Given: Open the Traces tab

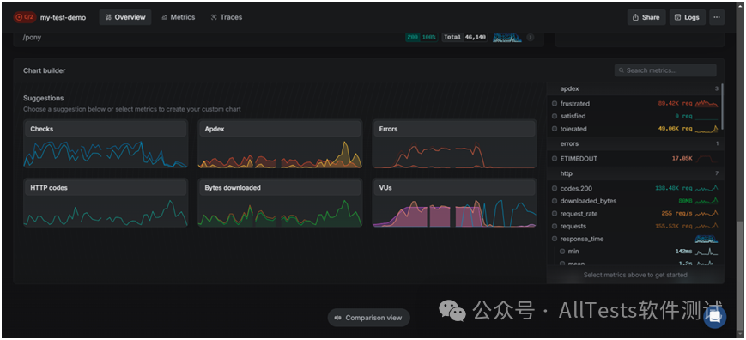Looking at the screenshot, I should (227, 17).
